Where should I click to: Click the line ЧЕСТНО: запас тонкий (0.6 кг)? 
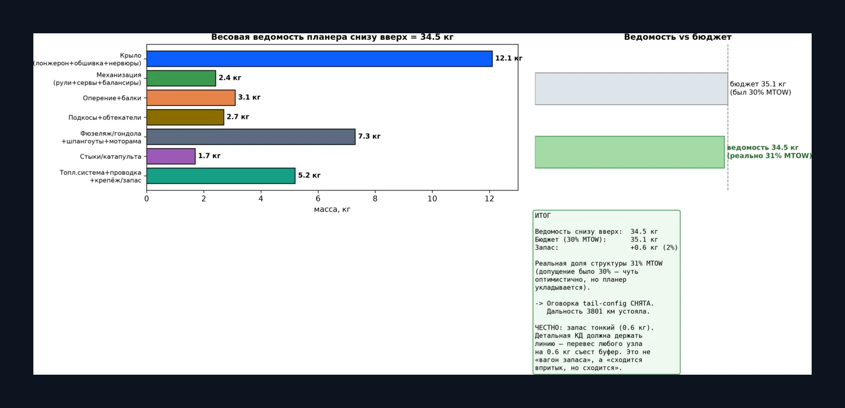(595, 328)
